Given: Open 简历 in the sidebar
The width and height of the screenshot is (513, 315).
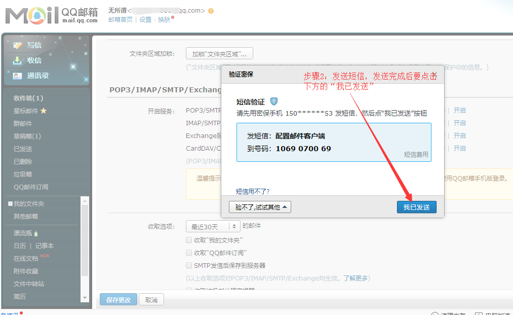Looking at the screenshot, I should 20,297.
